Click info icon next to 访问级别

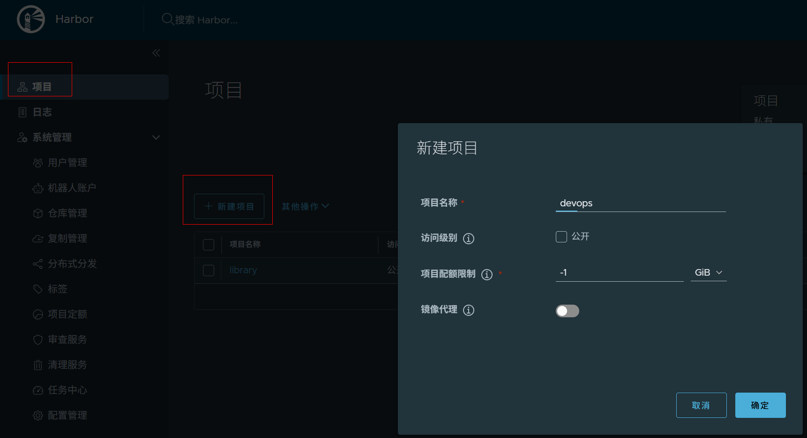click(x=468, y=239)
